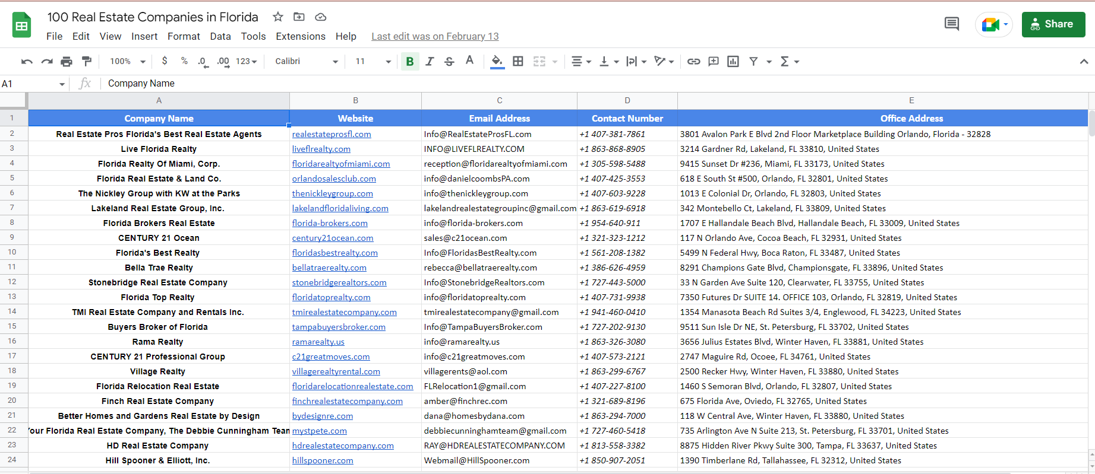This screenshot has height=474, width=1095.
Task: Select the Paint format roller tool
Action: (87, 62)
